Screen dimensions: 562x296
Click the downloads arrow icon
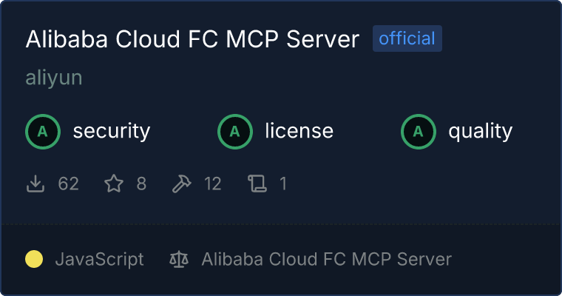coord(35,184)
